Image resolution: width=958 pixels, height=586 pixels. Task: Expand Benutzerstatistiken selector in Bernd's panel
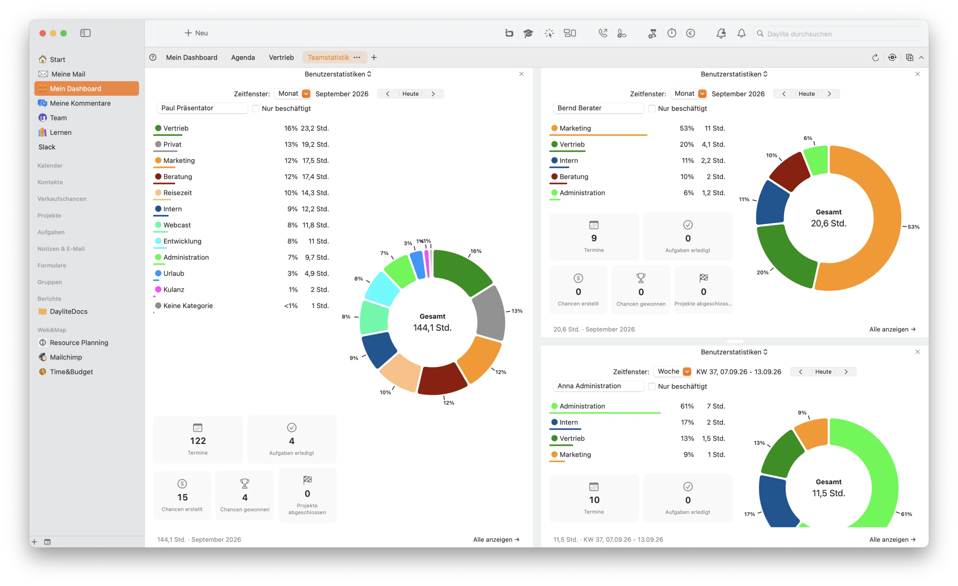point(734,74)
